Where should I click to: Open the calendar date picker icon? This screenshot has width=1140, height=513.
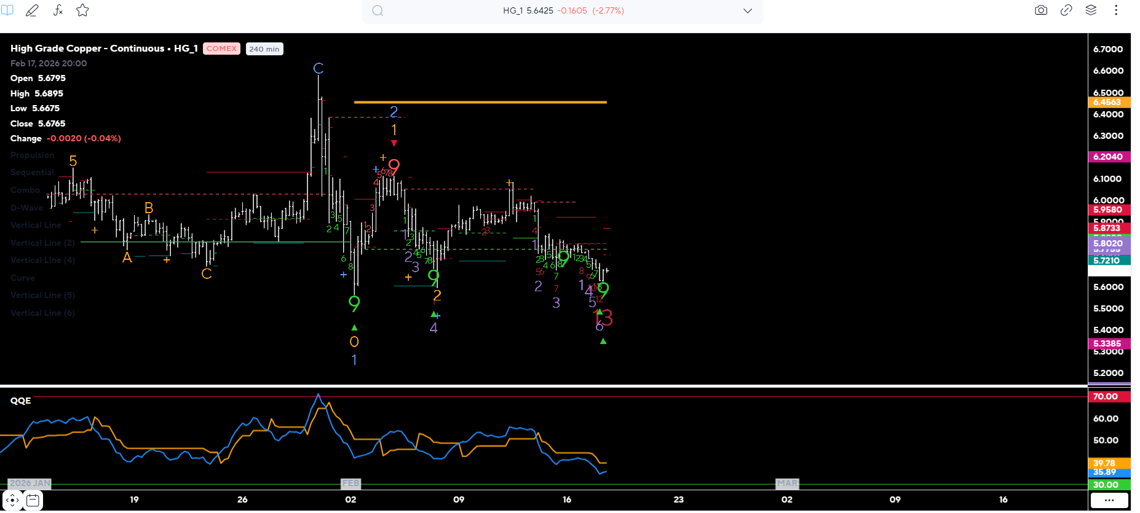pyautogui.click(x=33, y=500)
